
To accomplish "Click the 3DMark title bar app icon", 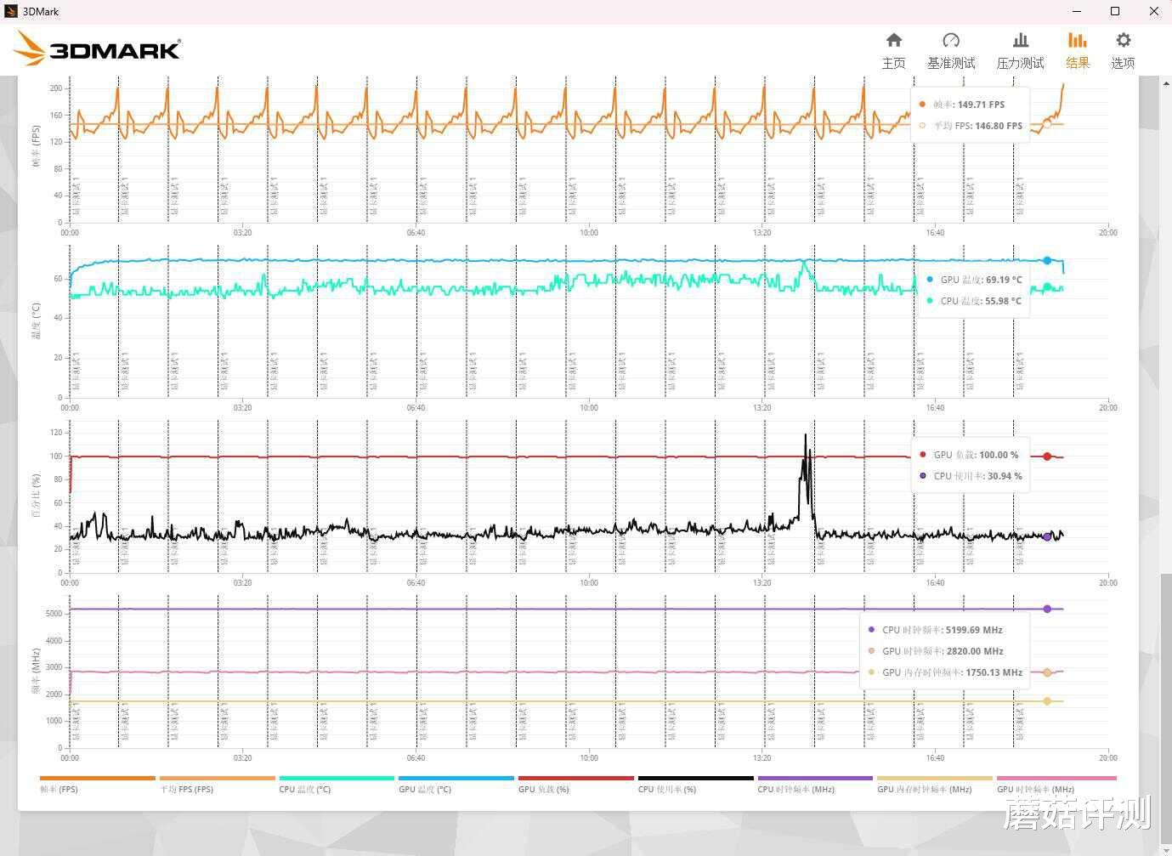I will [x=11, y=11].
